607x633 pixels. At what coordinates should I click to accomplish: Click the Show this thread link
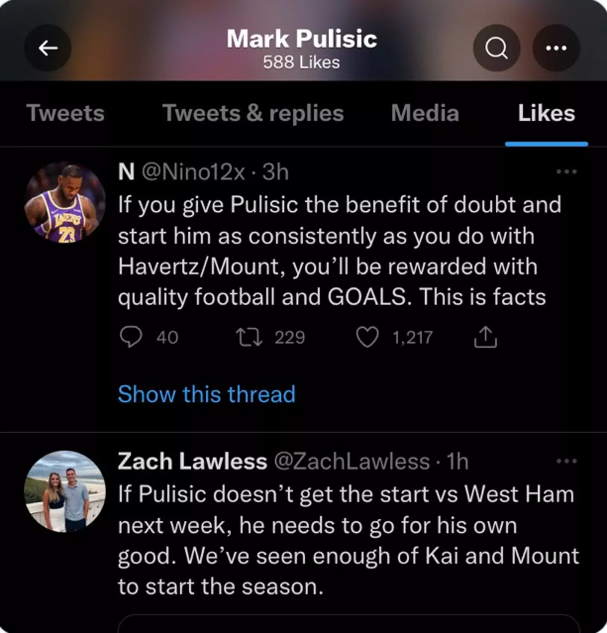point(207,394)
